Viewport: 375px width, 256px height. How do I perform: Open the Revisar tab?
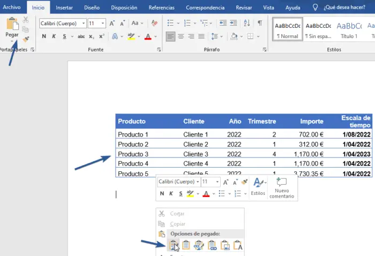tap(244, 7)
